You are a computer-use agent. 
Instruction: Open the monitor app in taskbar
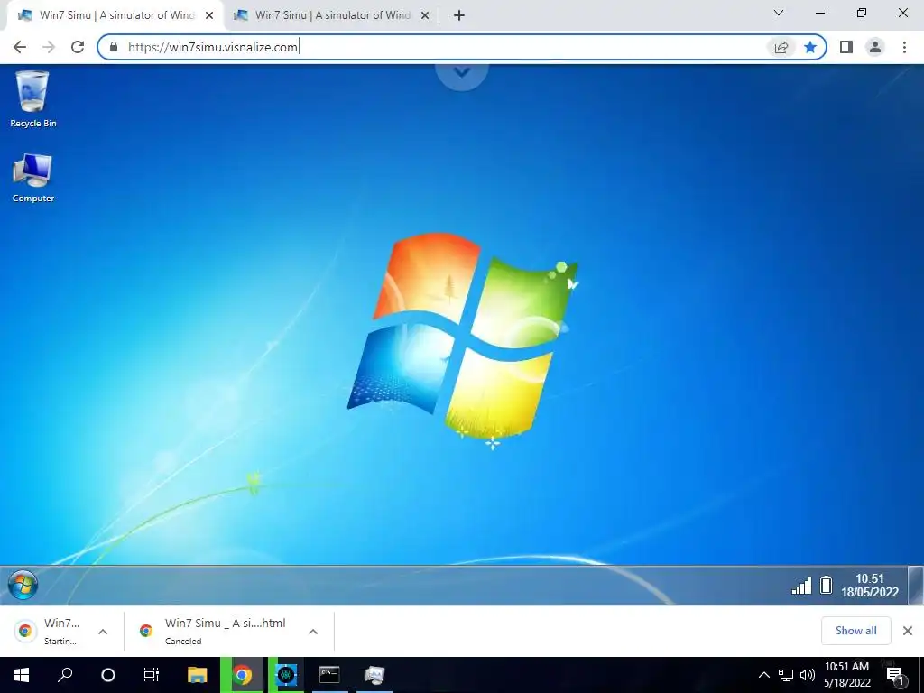(x=374, y=675)
